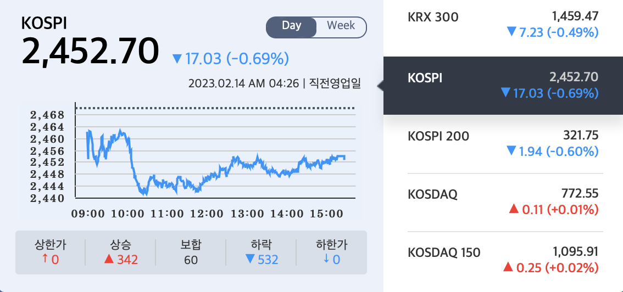Open the KOSDAQ 150 index row

[503, 260]
